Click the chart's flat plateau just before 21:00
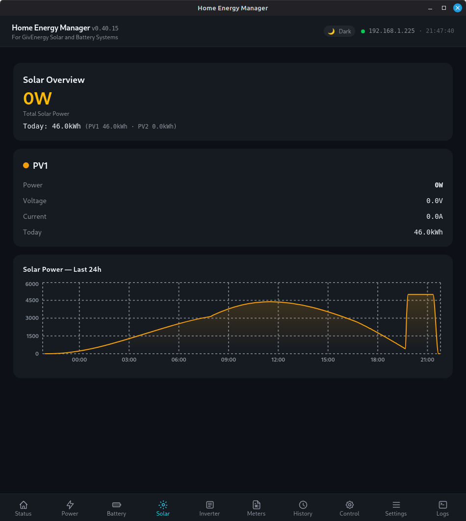Image resolution: width=466 pixels, height=521 pixels. (420, 295)
